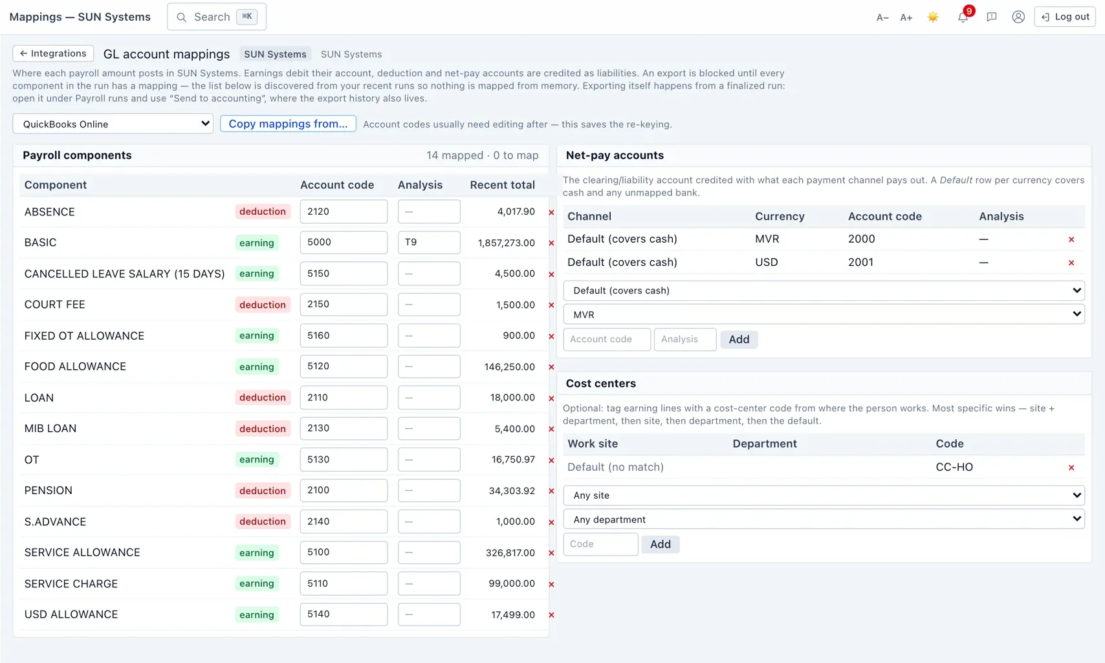This screenshot has height=663, width=1105.
Task: Go back to Integrations
Action: pos(53,53)
